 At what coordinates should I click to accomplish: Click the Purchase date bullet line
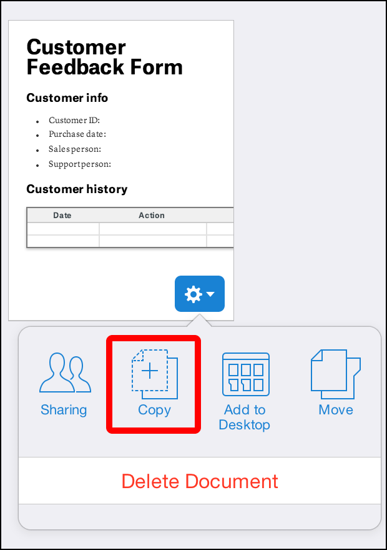coord(77,134)
